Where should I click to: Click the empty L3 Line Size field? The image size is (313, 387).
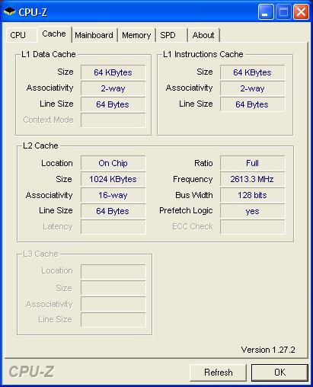coord(113,320)
